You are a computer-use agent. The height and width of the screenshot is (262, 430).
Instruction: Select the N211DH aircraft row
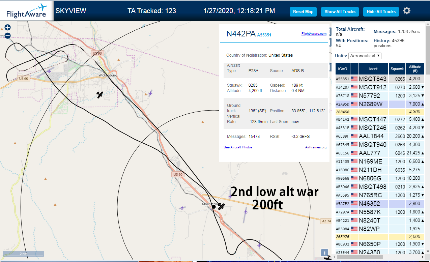(x=380, y=170)
